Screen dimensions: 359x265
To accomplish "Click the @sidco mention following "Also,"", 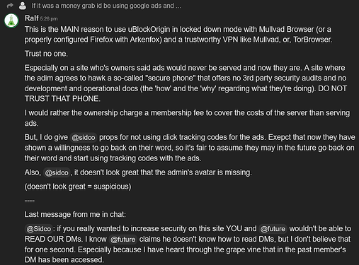I will coord(57,172).
